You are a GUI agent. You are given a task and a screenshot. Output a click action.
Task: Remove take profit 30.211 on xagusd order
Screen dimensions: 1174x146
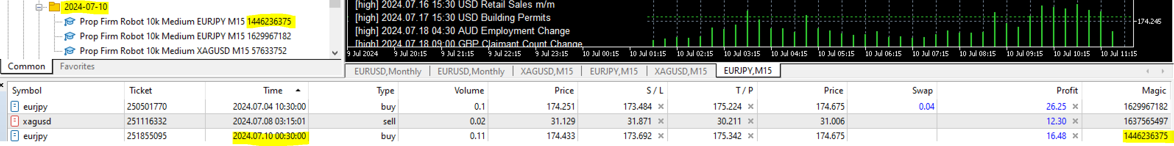pos(751,121)
